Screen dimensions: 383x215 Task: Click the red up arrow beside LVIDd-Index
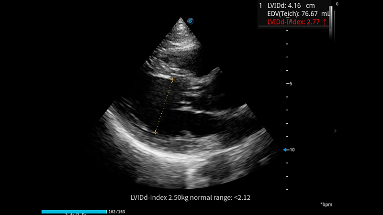[x=325, y=22]
